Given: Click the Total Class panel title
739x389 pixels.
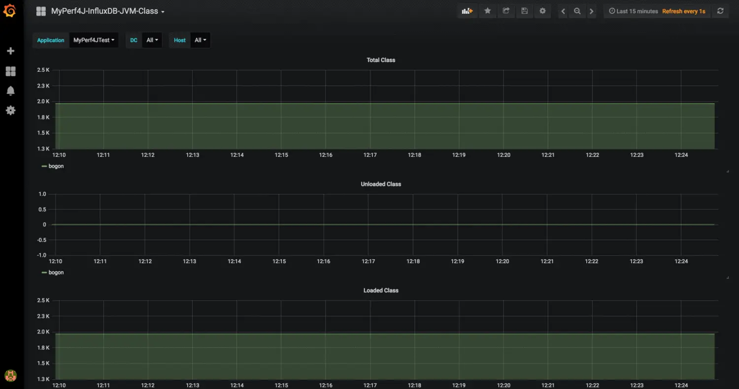Looking at the screenshot, I should 381,60.
